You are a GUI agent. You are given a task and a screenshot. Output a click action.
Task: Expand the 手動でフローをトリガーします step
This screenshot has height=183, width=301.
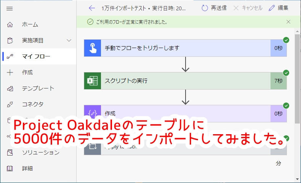pos(186,48)
